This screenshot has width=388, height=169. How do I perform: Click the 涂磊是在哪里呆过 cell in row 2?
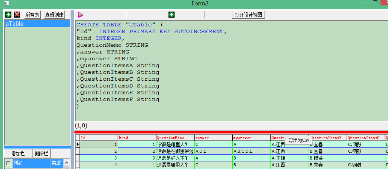click(x=175, y=151)
